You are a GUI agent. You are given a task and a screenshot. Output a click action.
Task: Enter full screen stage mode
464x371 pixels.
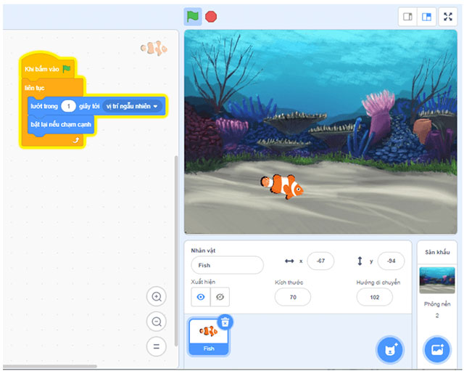pos(448,17)
